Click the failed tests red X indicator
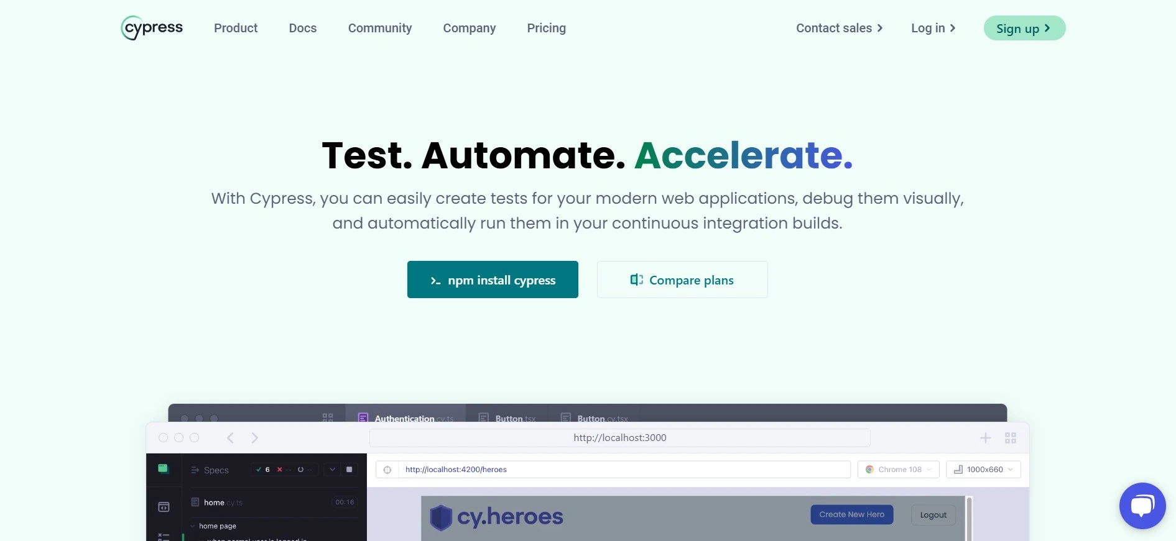The height and width of the screenshot is (541, 1176). [280, 470]
